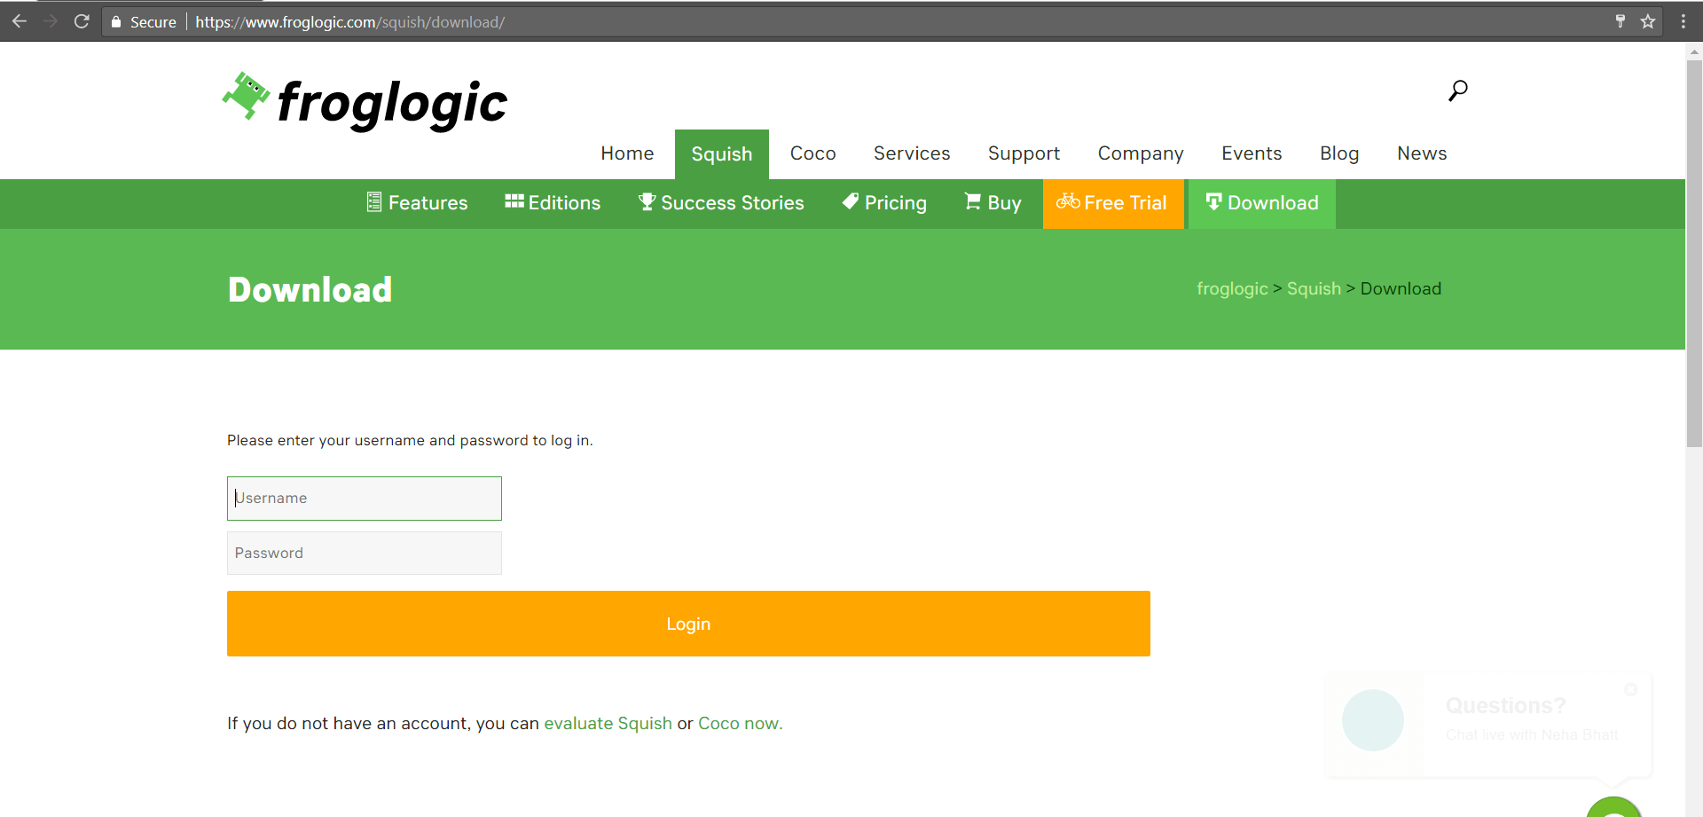Open the Home menu item
This screenshot has width=1703, height=817.
[627, 153]
